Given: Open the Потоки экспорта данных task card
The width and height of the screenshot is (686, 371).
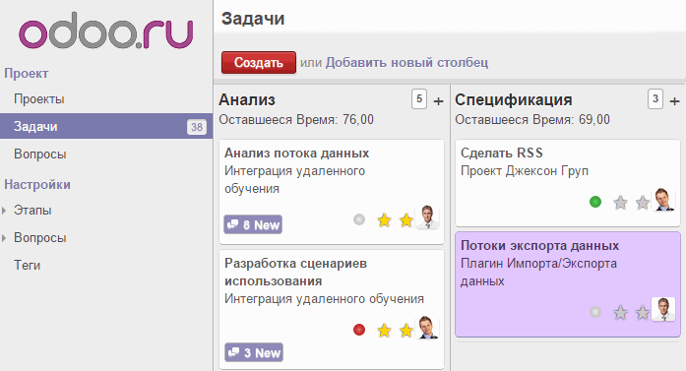Looking at the screenshot, I should pyautogui.click(x=568, y=284).
